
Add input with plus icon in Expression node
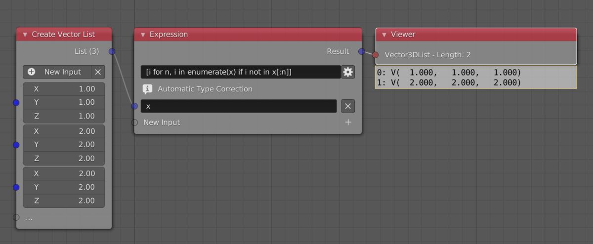pyautogui.click(x=348, y=122)
